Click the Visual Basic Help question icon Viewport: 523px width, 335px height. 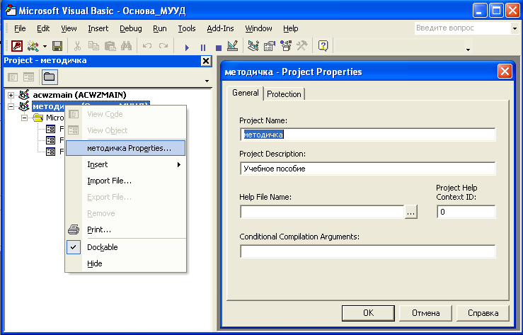tap(323, 46)
